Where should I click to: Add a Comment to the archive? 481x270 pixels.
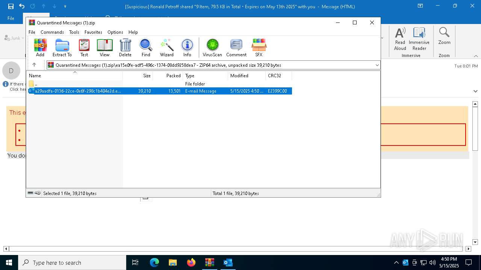236,48
